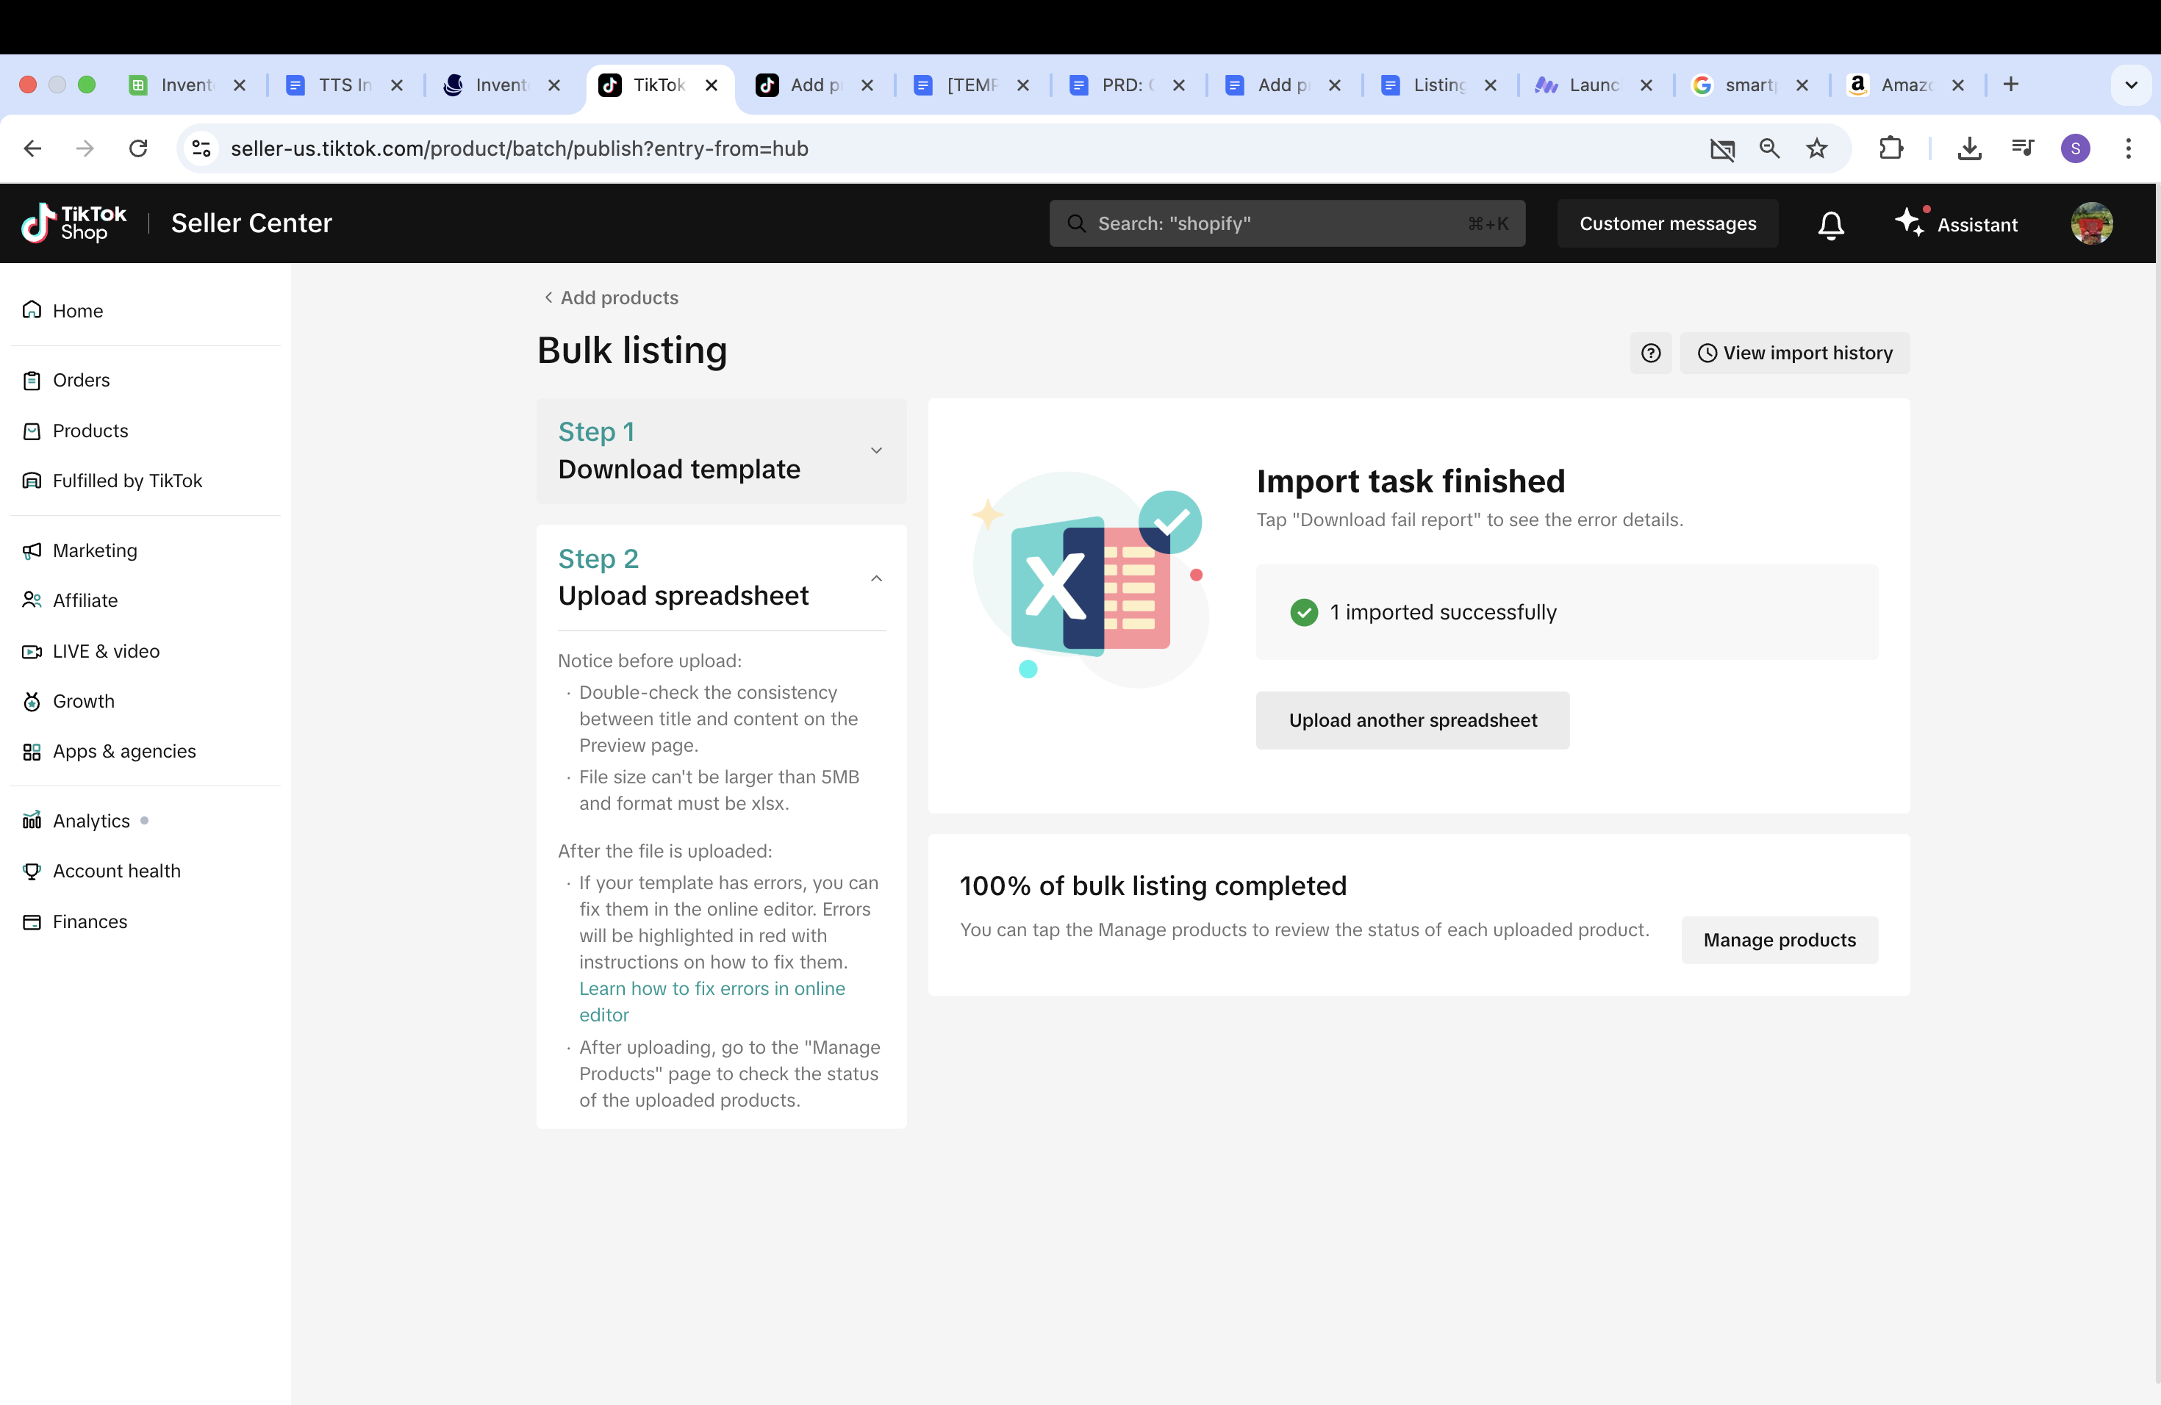The width and height of the screenshot is (2161, 1405).
Task: Open Learn how to fix errors link
Action: tap(711, 988)
